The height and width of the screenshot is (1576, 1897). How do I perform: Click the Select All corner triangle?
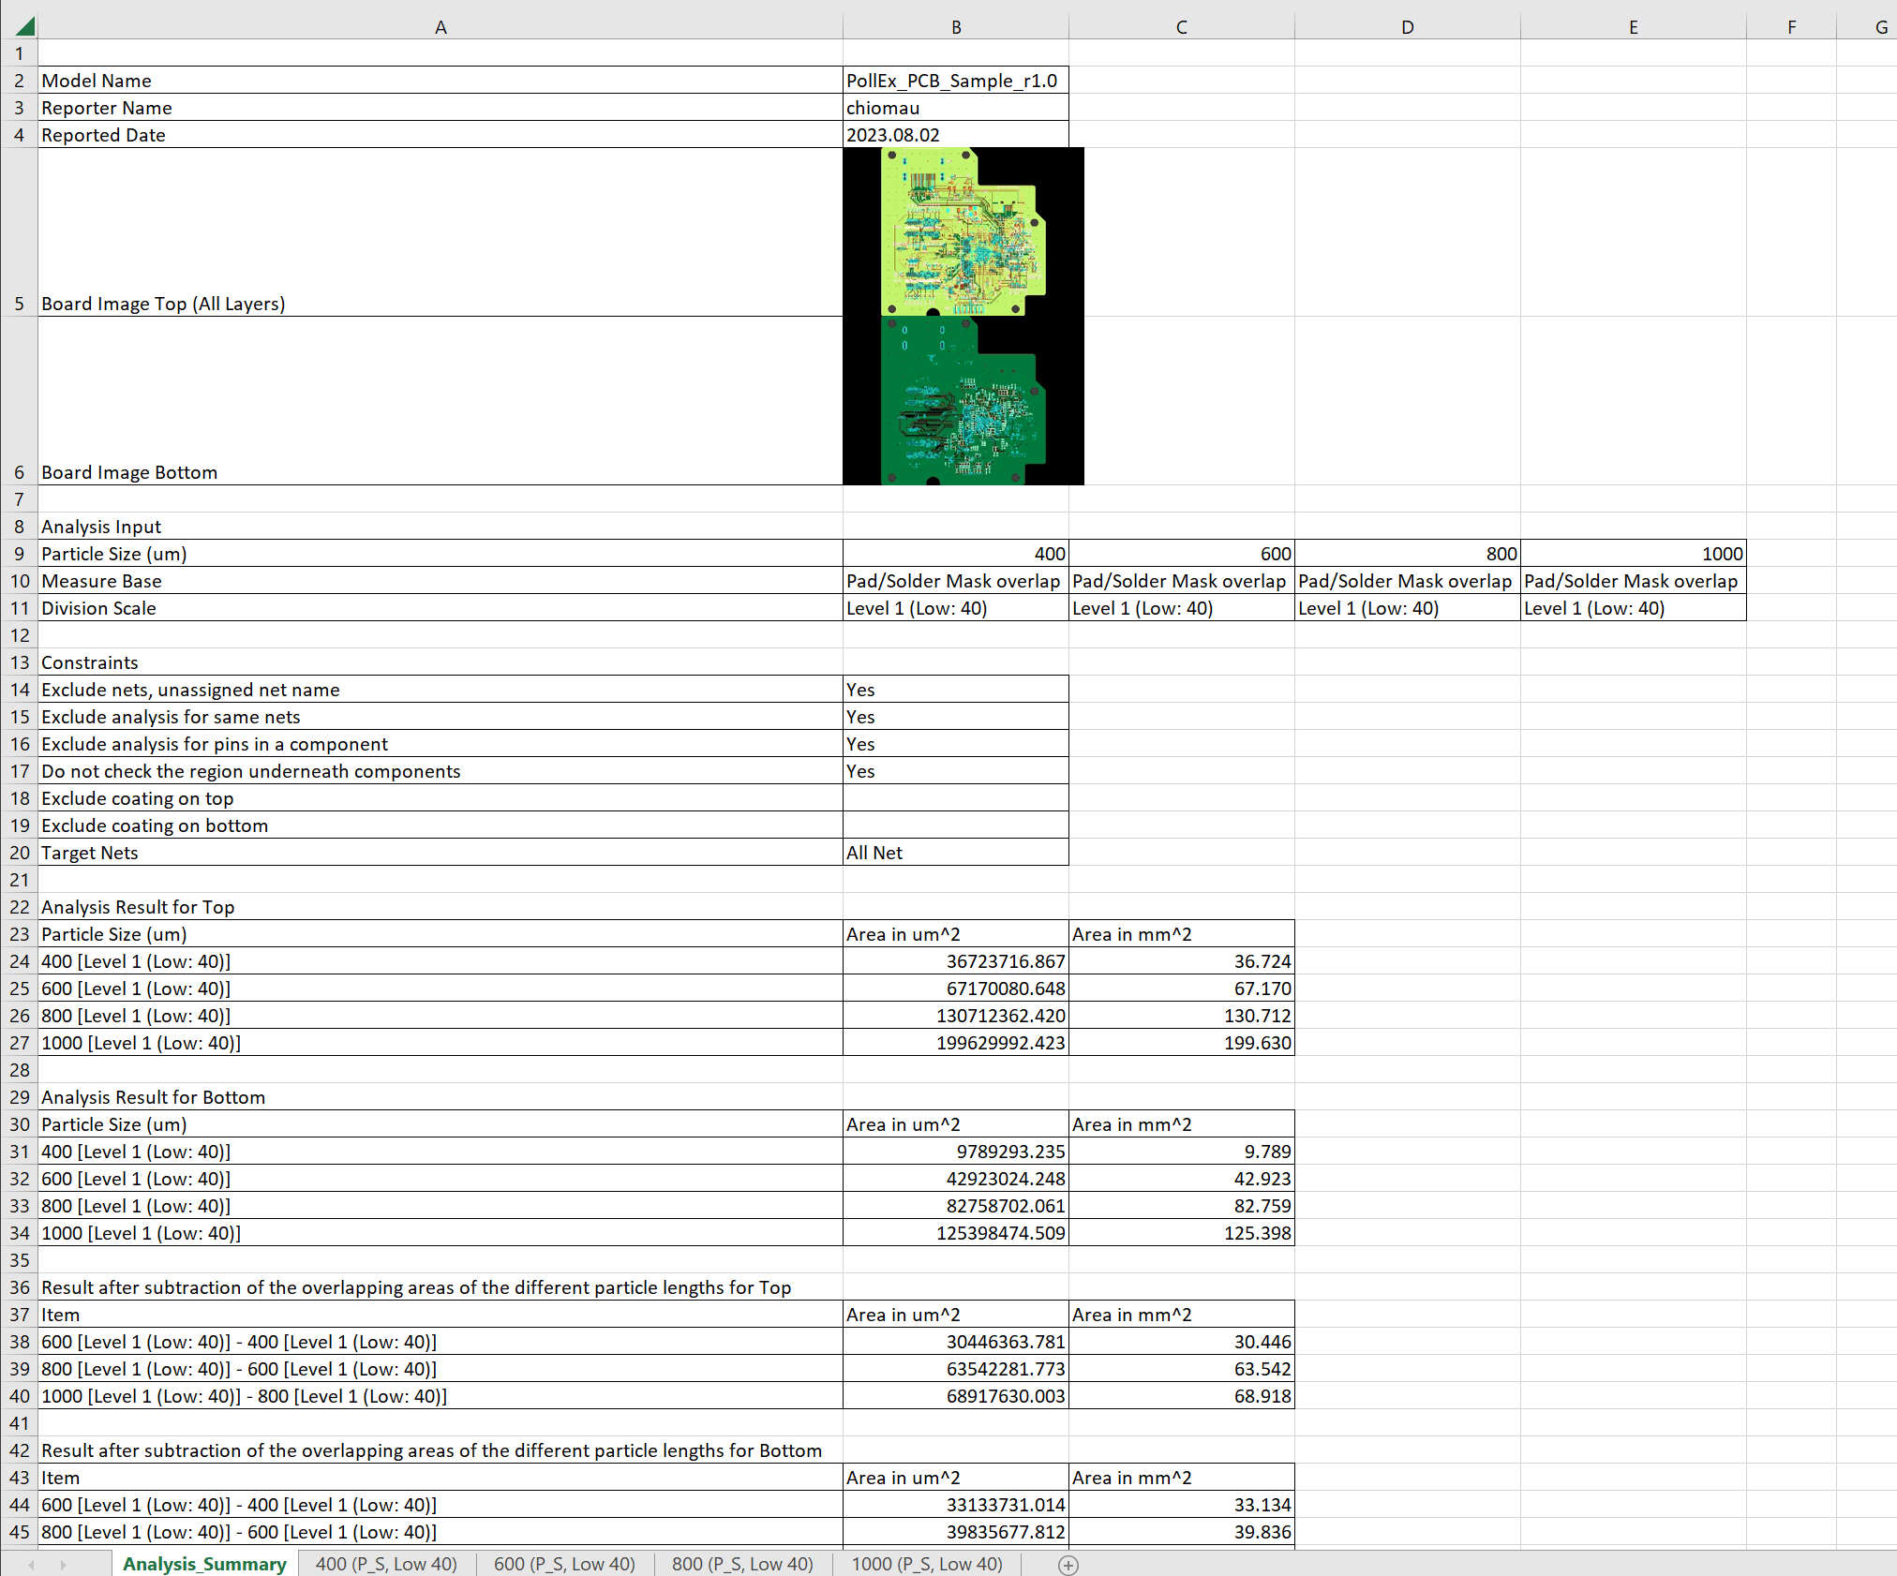click(x=24, y=25)
